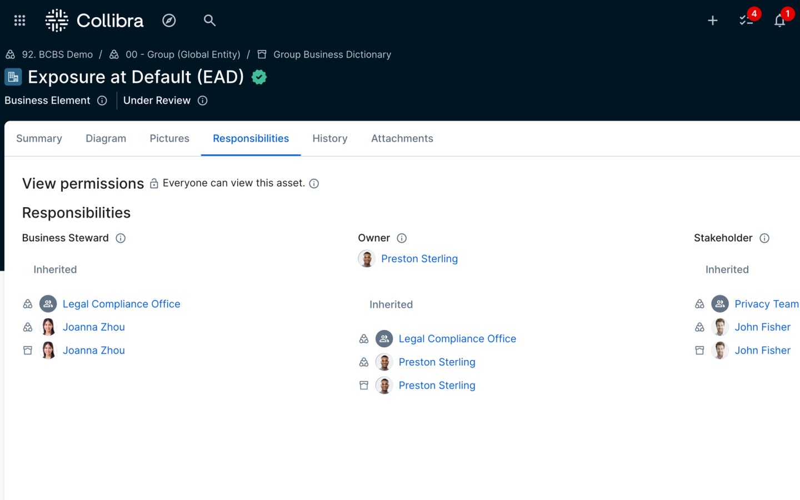Click Preston Sterling's avatar under Owner

point(367,259)
